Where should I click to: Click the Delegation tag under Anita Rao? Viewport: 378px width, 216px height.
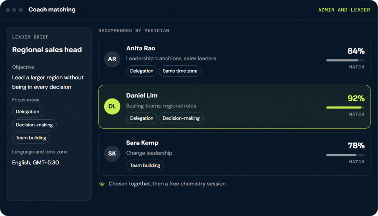coord(142,71)
